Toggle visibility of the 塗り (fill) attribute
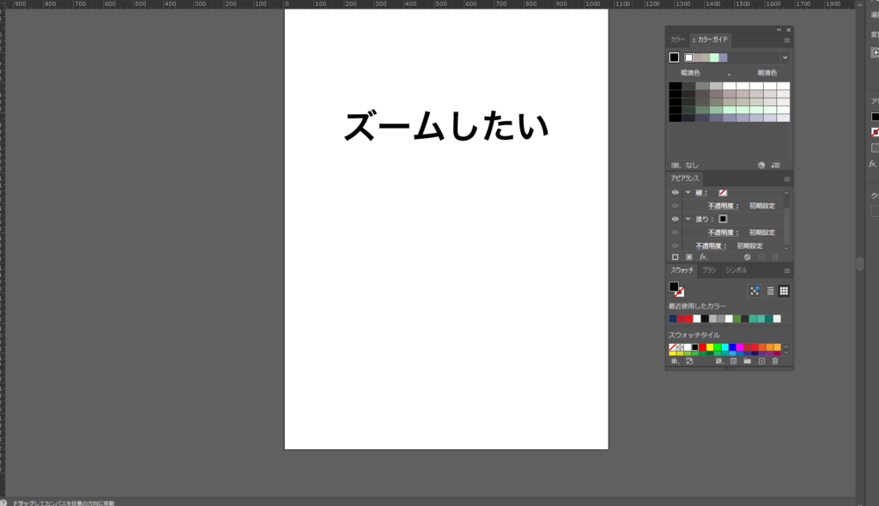Viewport: 879px width, 506px height. click(675, 219)
